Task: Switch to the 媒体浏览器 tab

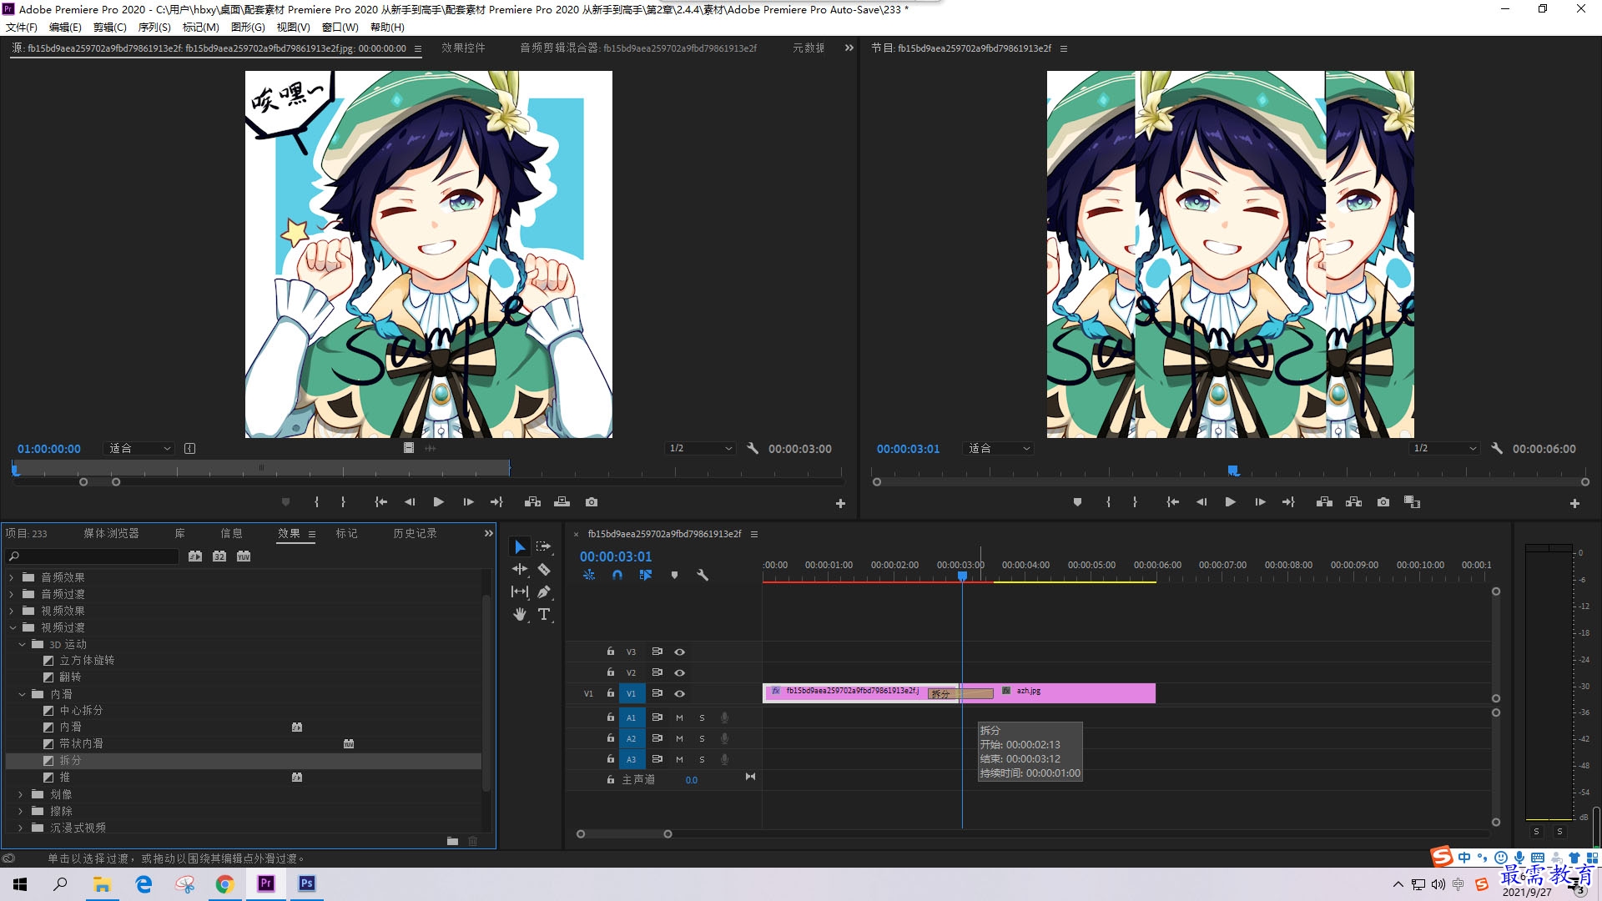Action: click(111, 533)
